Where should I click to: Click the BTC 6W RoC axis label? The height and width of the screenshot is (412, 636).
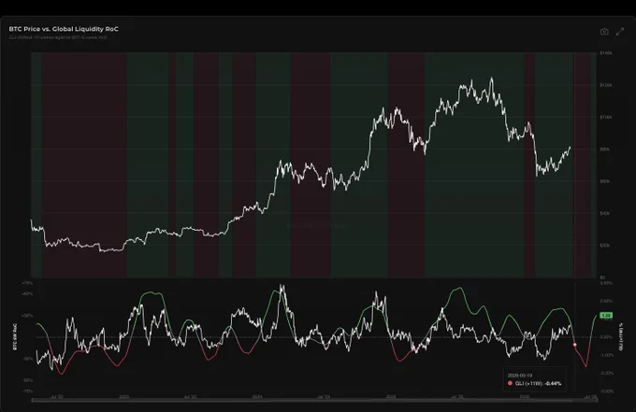tap(15, 336)
